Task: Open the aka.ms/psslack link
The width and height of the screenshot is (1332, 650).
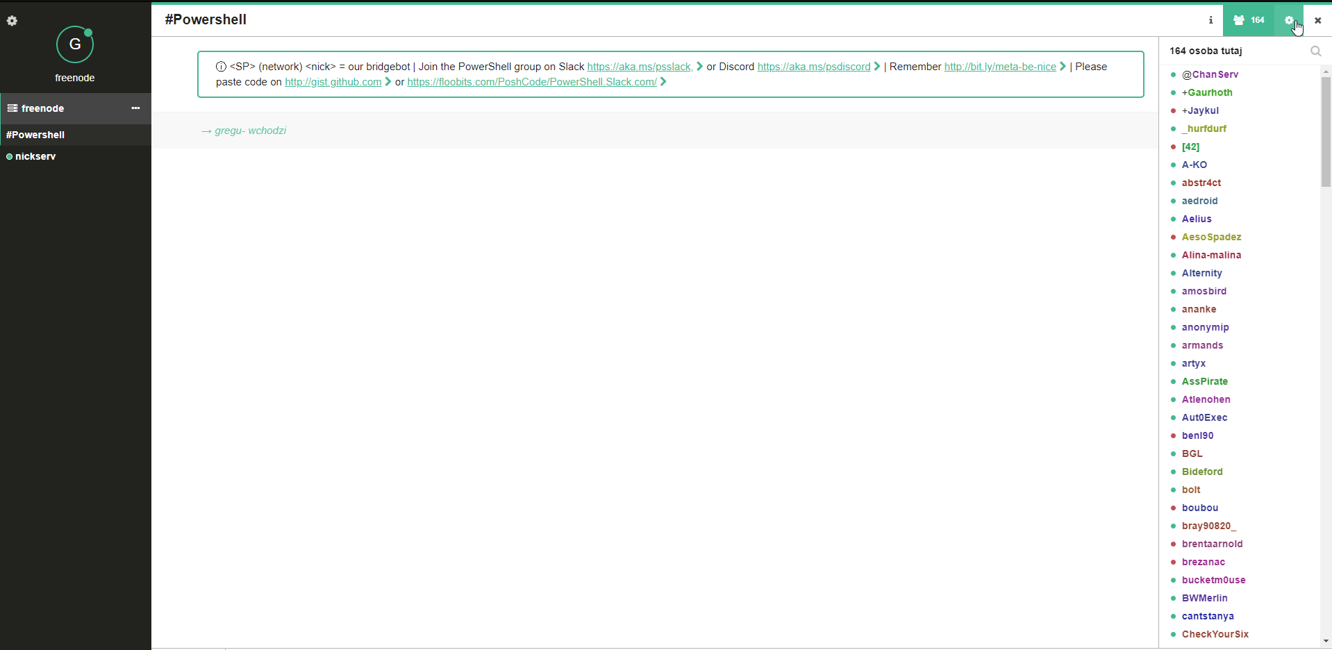Action: 640,67
